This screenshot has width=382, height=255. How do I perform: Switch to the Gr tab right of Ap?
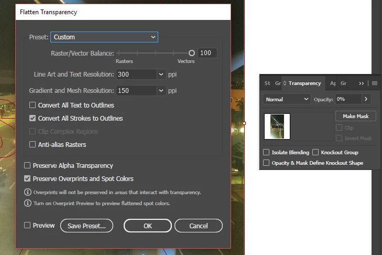tap(343, 83)
